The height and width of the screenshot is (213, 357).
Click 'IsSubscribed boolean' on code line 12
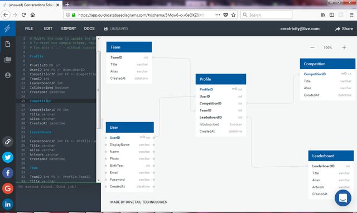[49, 88]
